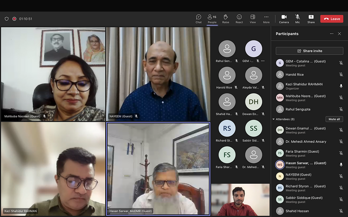Raise your hand in the meeting

coord(225,19)
